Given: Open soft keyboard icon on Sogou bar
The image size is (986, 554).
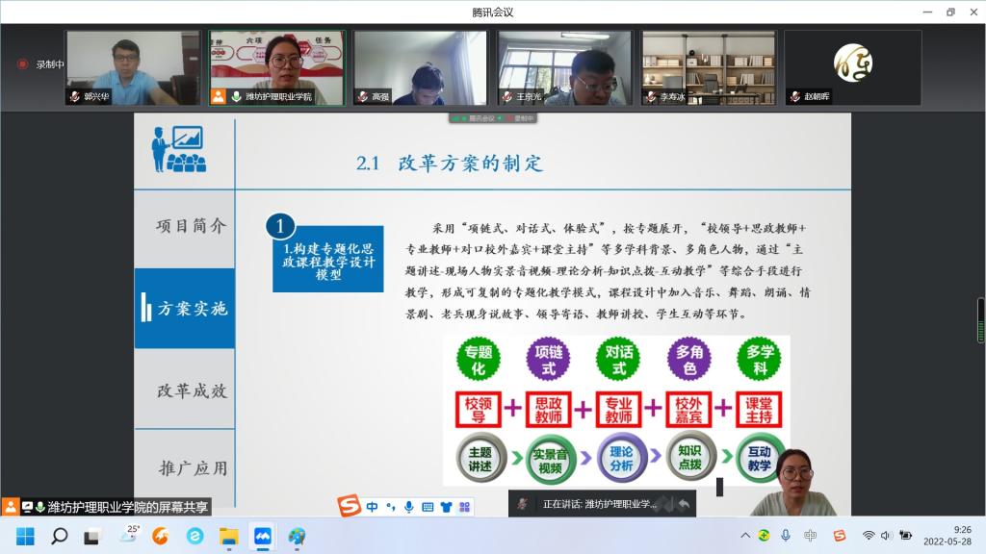Looking at the screenshot, I should tap(428, 507).
